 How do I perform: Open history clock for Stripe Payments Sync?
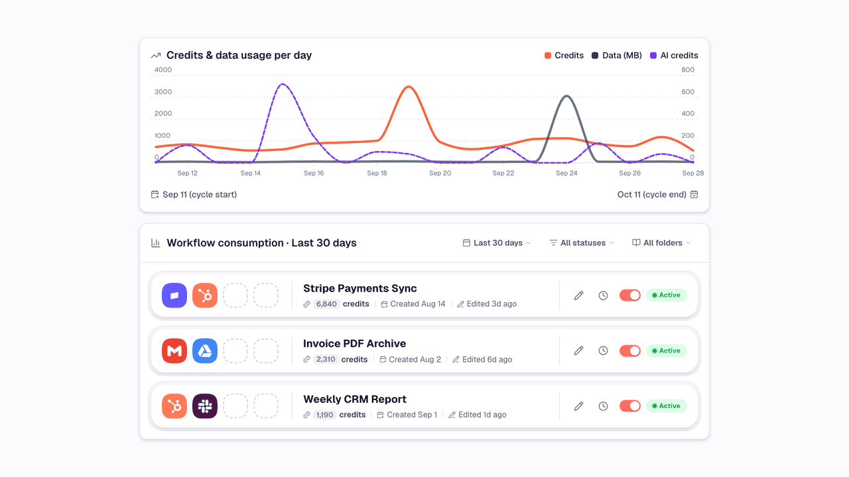click(603, 295)
